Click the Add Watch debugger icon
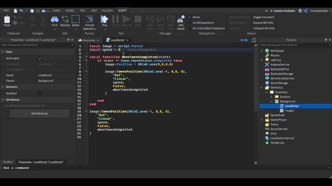 click(x=181, y=19)
